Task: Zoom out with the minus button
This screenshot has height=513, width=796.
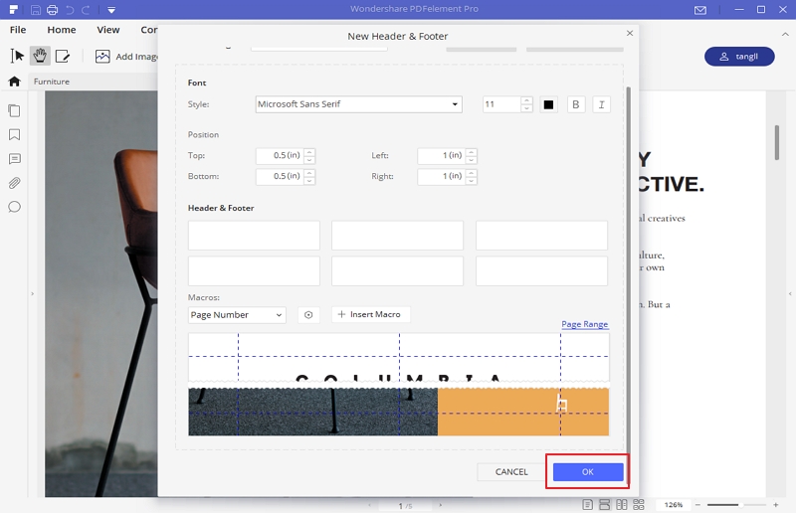Action: click(697, 505)
